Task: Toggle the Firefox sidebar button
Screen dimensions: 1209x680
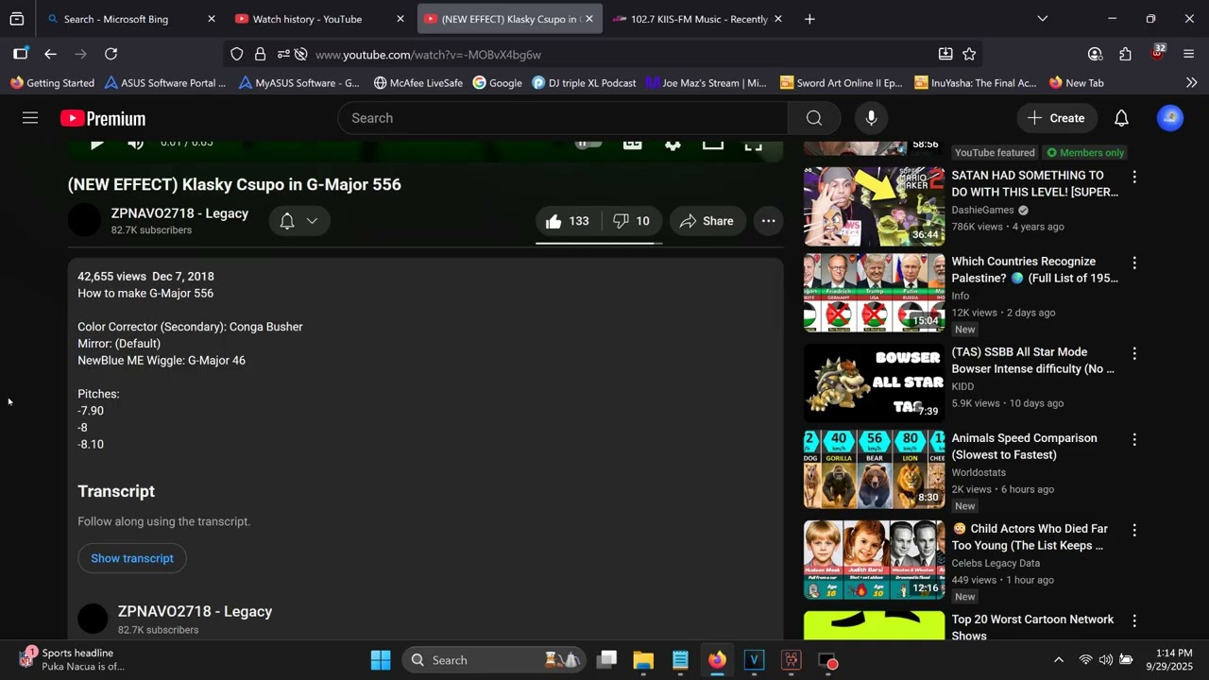Action: click(x=21, y=54)
